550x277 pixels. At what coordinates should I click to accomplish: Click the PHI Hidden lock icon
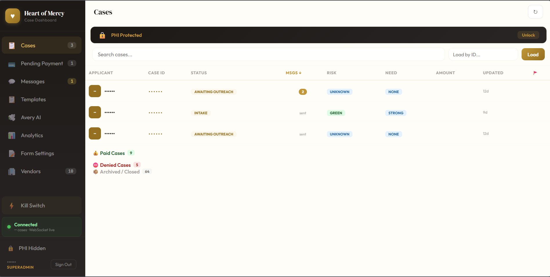coord(11,248)
